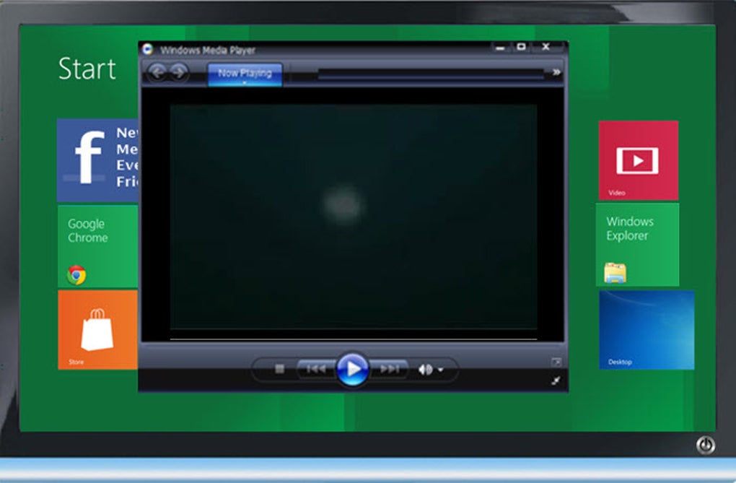Skip to next track button
Screen dimensions: 736x483
pyautogui.click(x=389, y=370)
